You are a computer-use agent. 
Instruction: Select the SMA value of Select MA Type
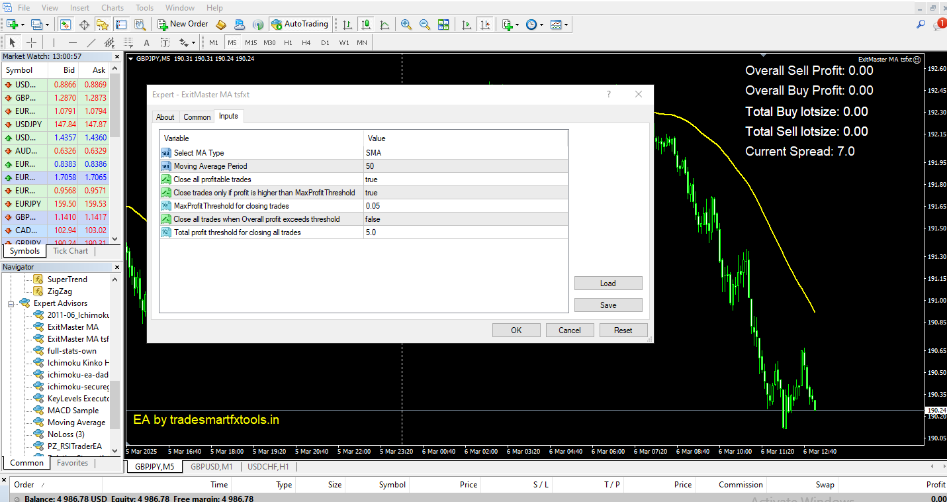[466, 153]
